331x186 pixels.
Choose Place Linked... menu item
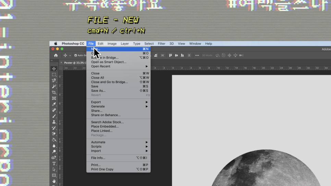[x=119, y=131]
